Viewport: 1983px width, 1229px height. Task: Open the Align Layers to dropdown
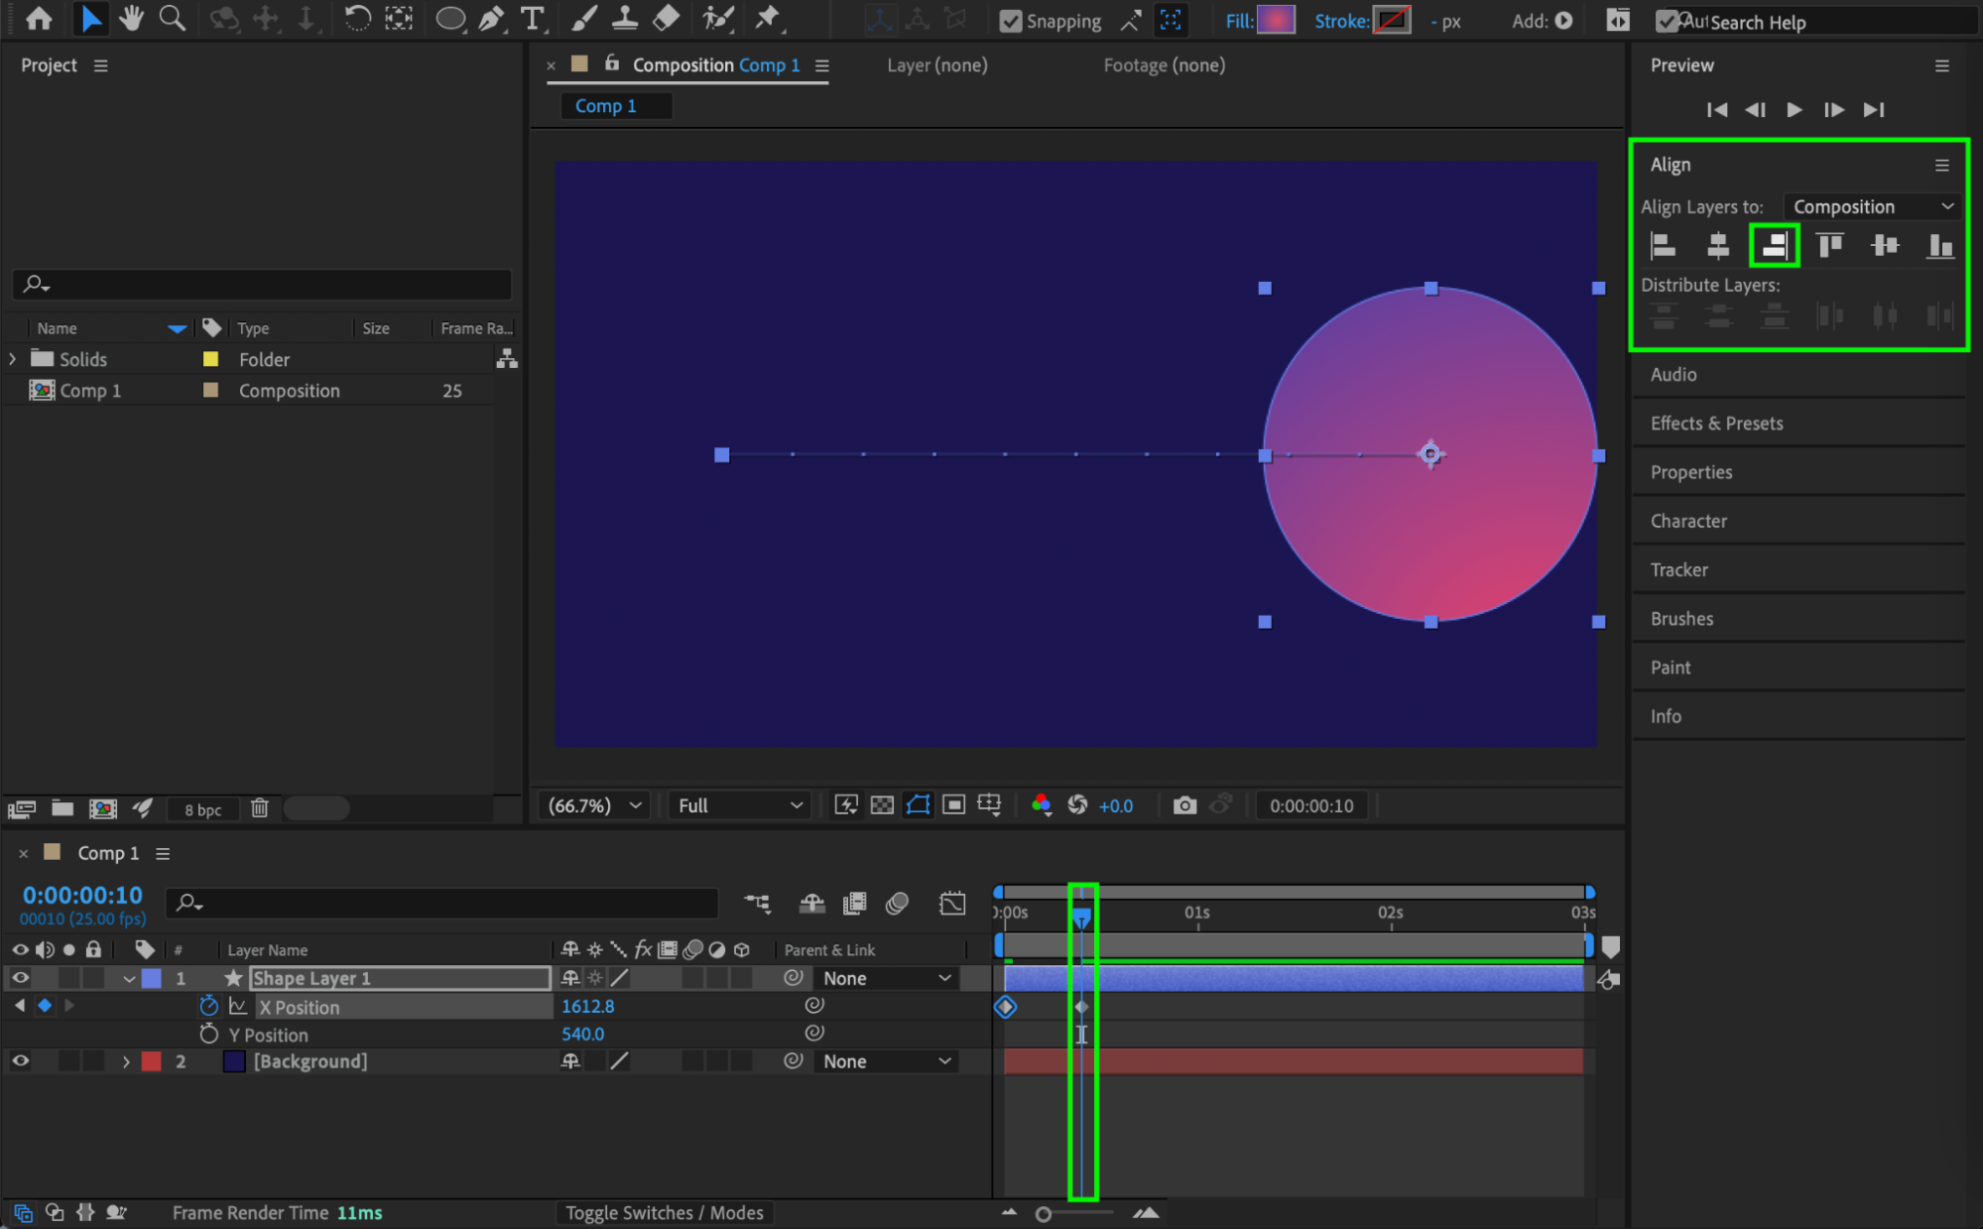(1871, 206)
